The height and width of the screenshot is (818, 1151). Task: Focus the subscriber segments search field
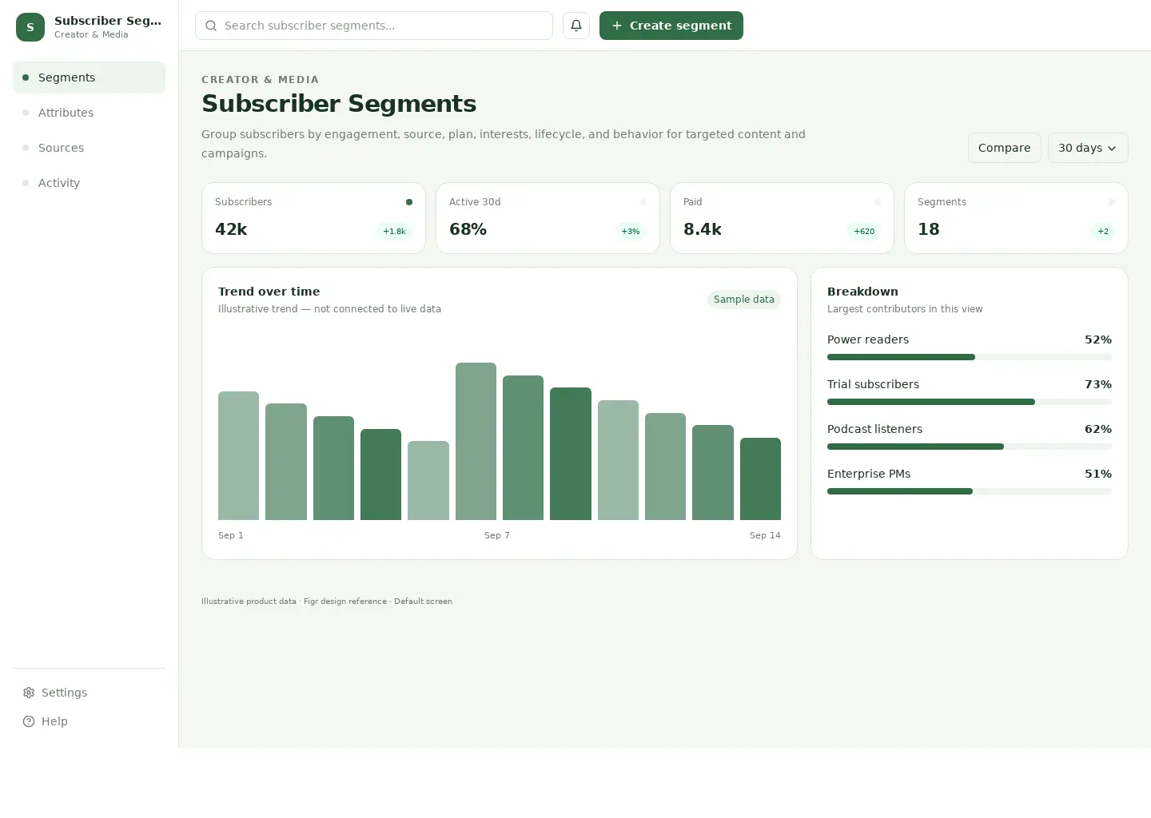374,26
